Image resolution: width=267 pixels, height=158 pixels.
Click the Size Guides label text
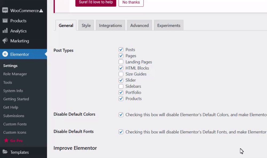coord(136,74)
